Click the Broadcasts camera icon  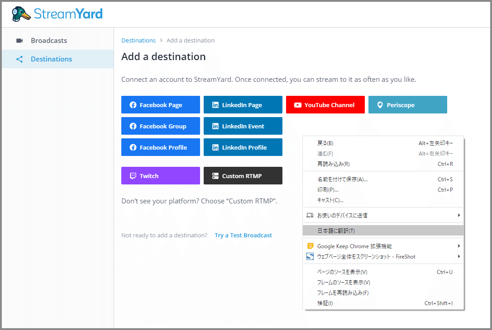(19, 41)
